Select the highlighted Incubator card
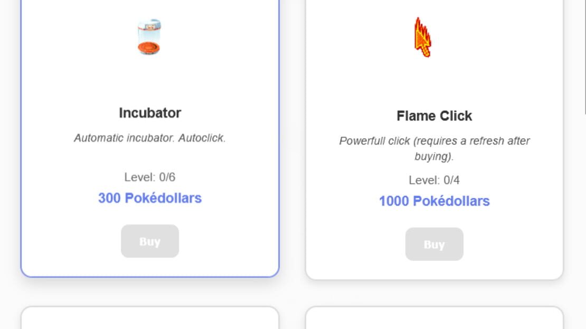The width and height of the screenshot is (586, 329). coord(150,138)
